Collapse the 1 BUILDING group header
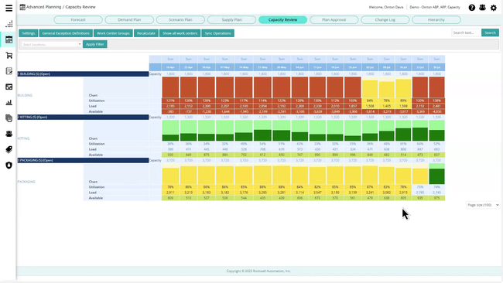The width and height of the screenshot is (503, 283). tap(83, 74)
